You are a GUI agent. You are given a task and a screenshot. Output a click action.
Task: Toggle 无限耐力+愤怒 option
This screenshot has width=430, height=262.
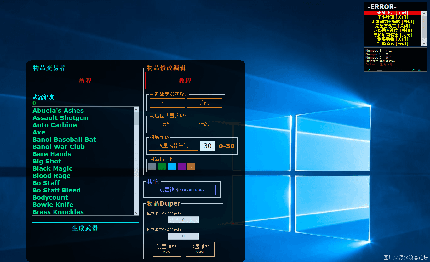[x=393, y=22]
